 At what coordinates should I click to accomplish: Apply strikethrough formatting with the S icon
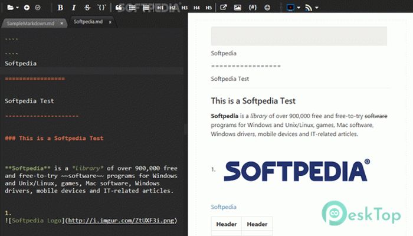[87, 8]
